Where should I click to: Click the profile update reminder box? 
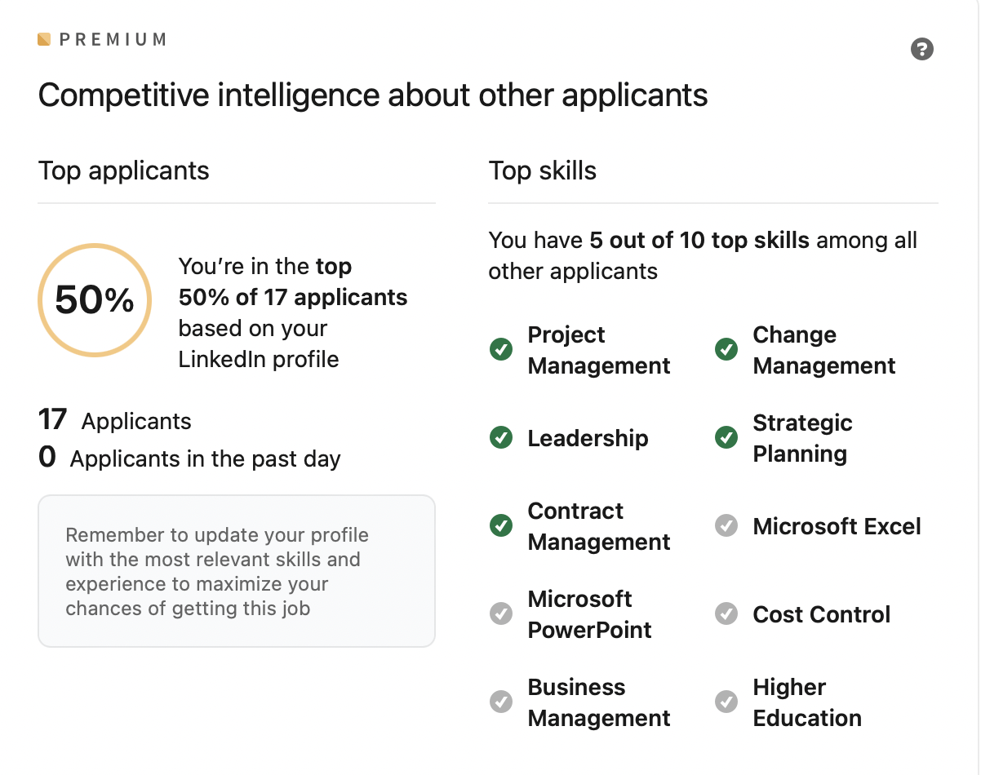point(237,571)
